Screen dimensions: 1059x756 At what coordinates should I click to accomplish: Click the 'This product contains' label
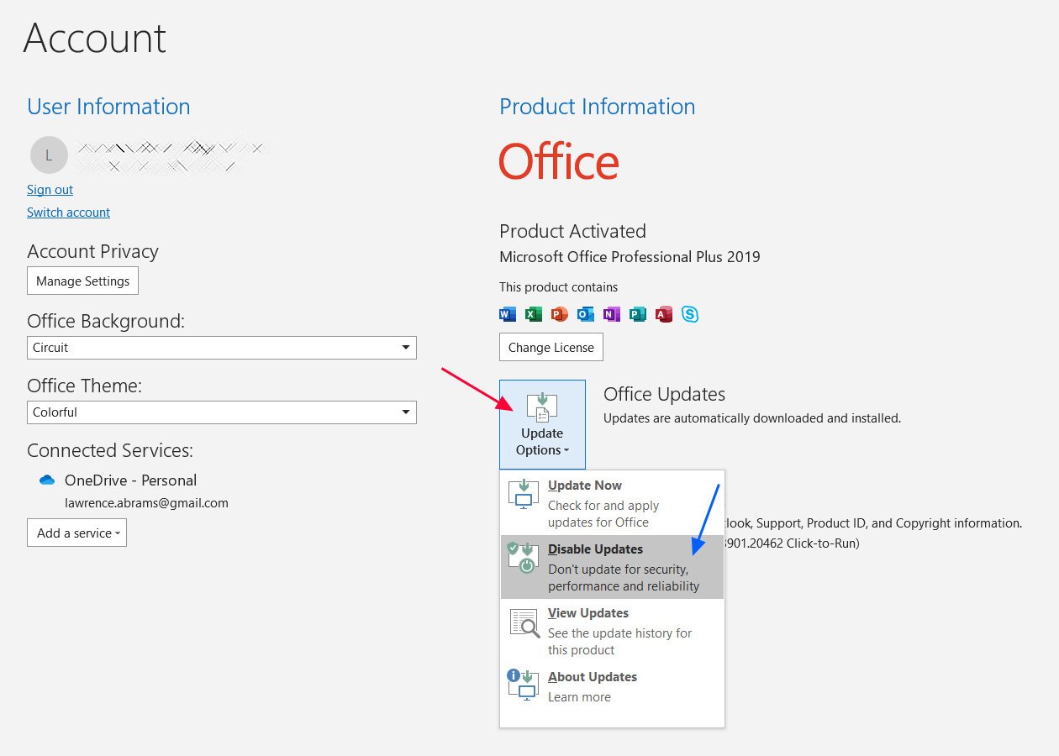tap(558, 287)
